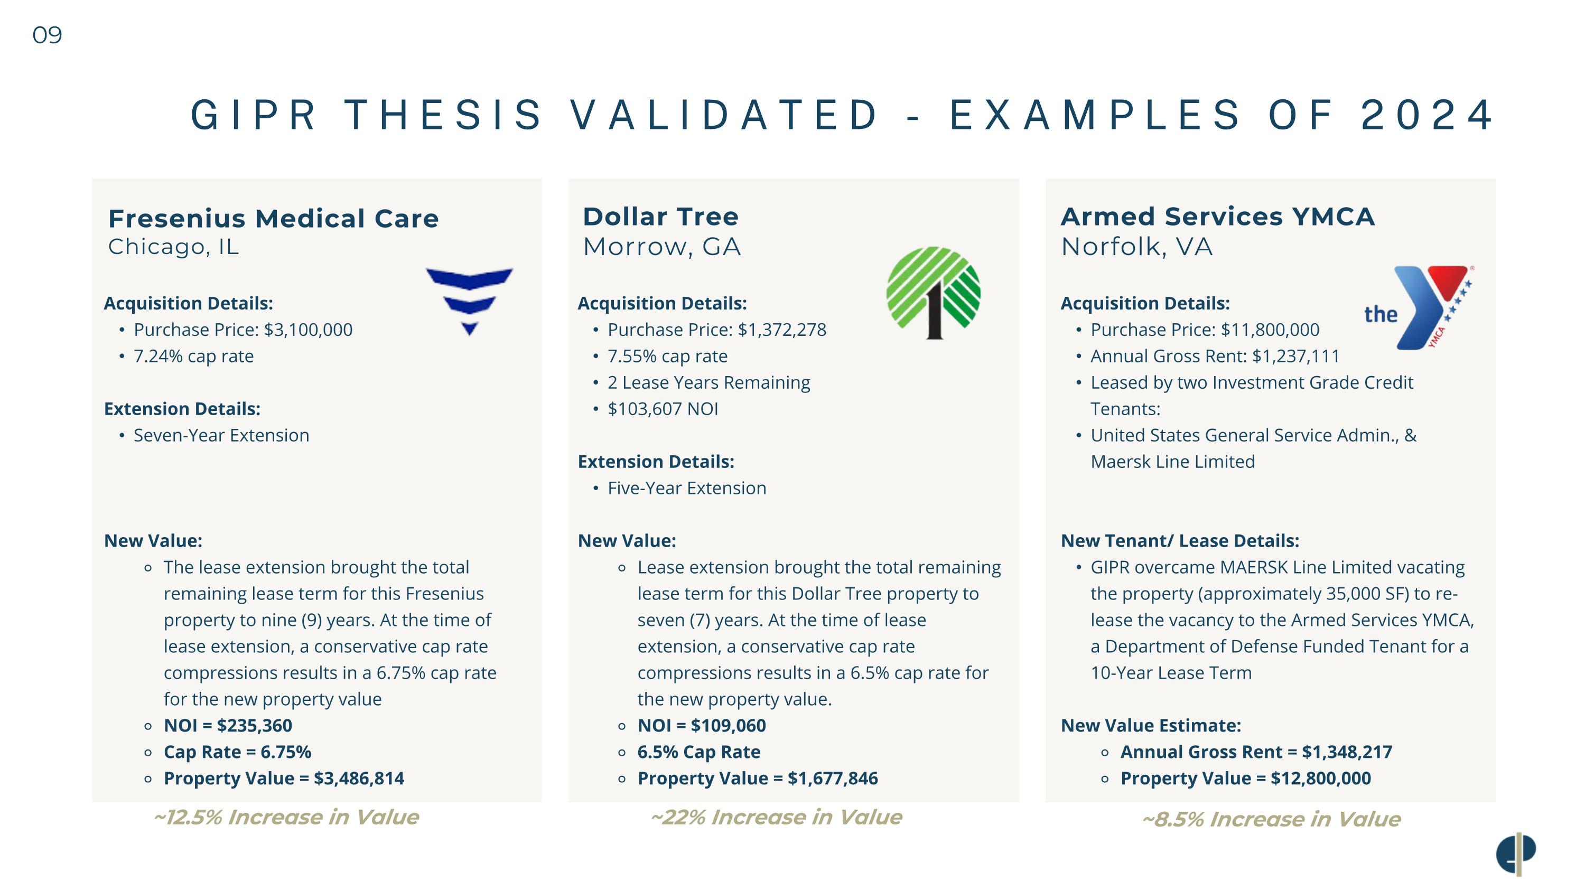Click Property Value = $1,677,846 text
Screen dimensions: 1585x891
tap(758, 779)
